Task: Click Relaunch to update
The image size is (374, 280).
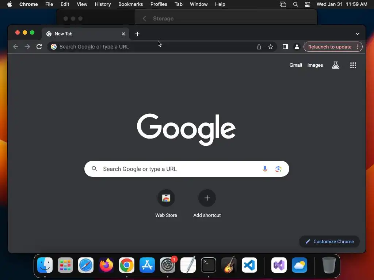Action: click(330, 47)
